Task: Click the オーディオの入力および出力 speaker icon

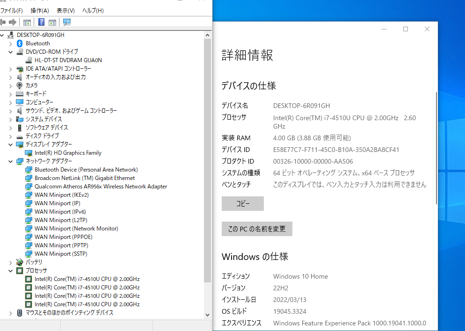Action: click(x=20, y=77)
